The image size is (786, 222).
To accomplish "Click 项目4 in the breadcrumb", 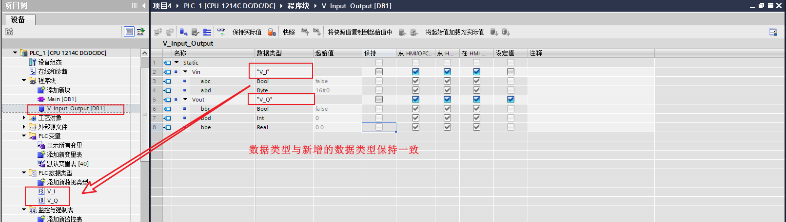I will point(162,6).
